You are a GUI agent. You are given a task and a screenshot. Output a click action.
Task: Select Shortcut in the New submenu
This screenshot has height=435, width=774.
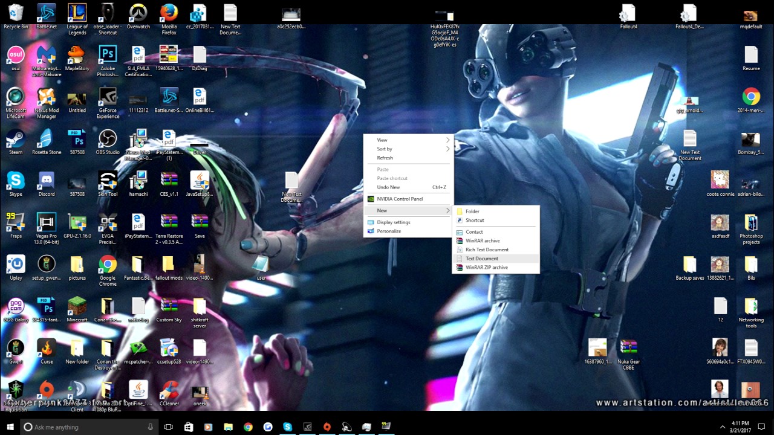click(496, 221)
